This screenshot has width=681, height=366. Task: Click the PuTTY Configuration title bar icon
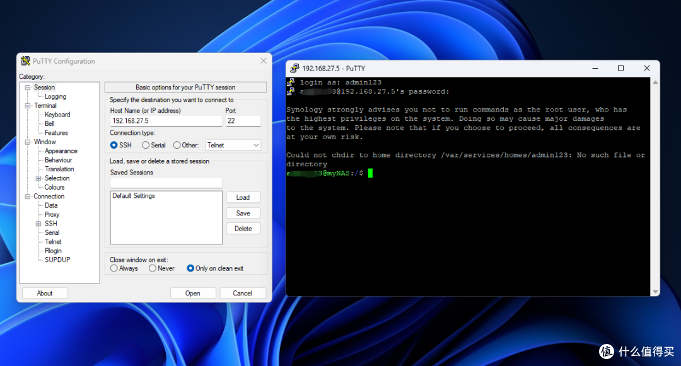[x=26, y=61]
